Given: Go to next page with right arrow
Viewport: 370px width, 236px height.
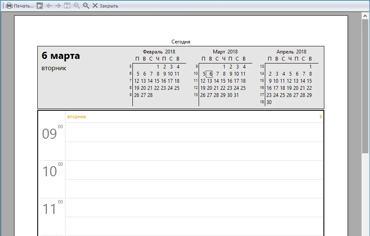Looking at the screenshot, I should click(x=58, y=6).
